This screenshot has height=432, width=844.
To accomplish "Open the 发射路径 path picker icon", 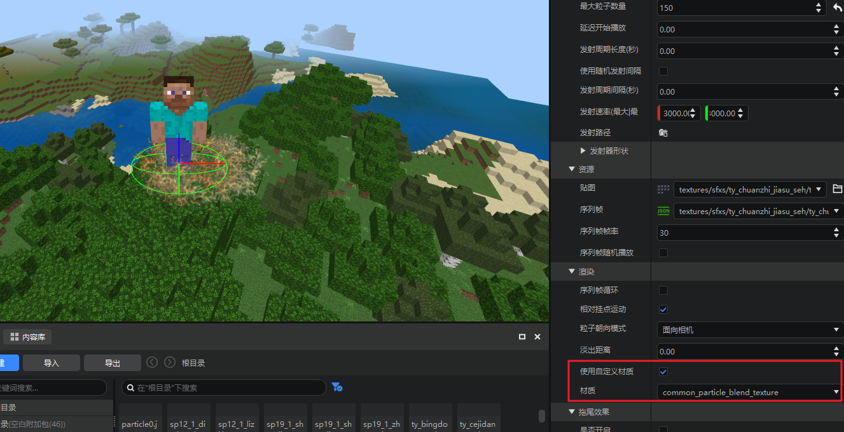I will (x=663, y=133).
